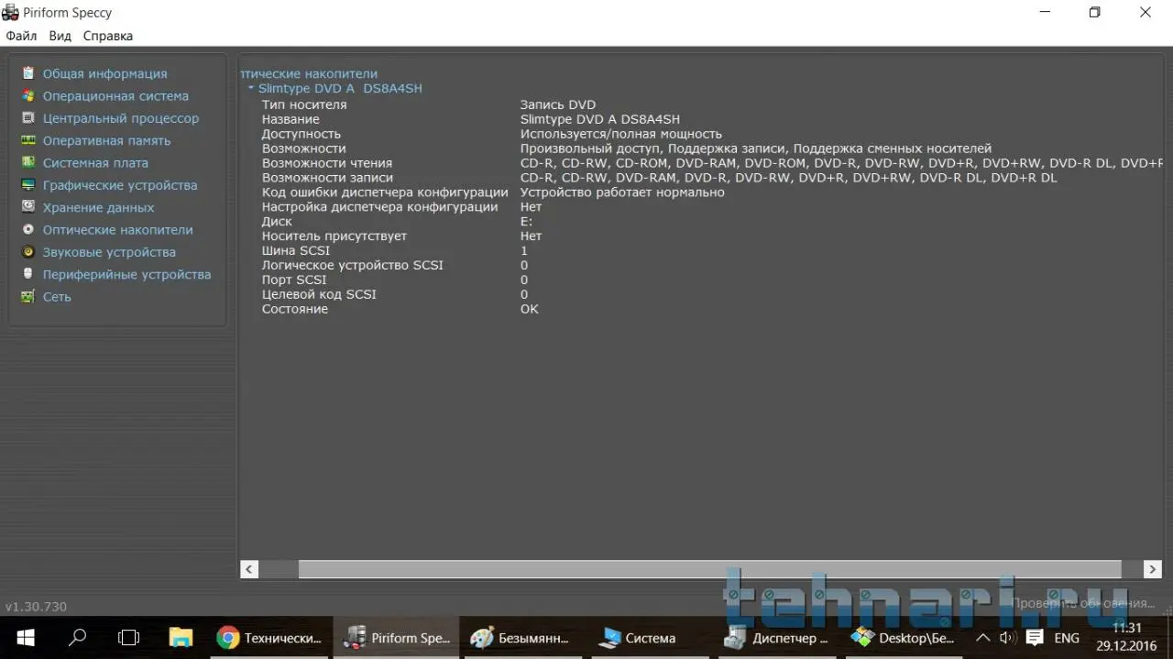Image resolution: width=1173 pixels, height=659 pixels.
Task: Switch to the Desktop\Бе… taskbar window
Action: pyautogui.click(x=903, y=638)
